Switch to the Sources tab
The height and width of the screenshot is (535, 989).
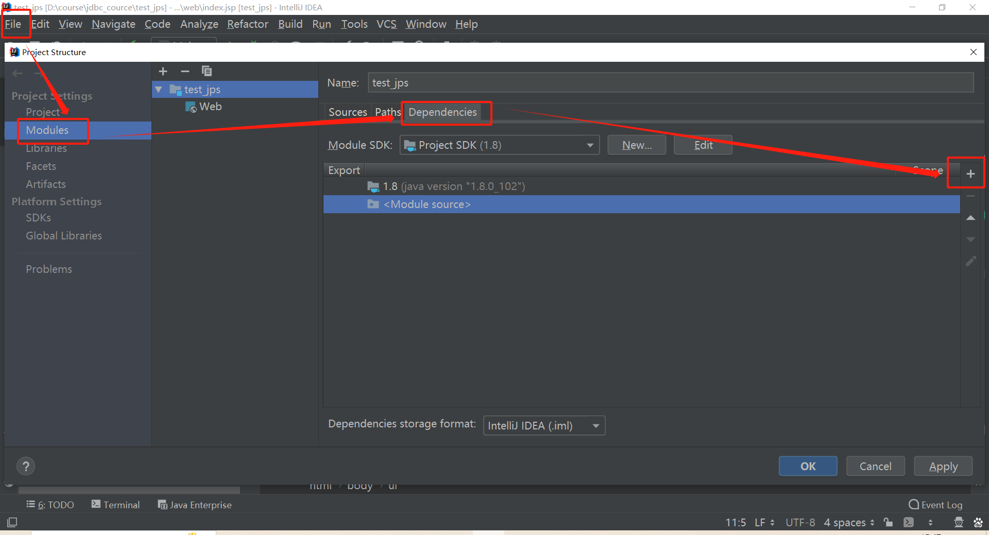click(x=348, y=112)
